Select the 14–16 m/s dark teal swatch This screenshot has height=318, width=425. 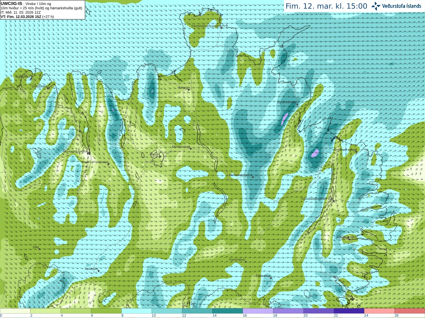(228, 311)
